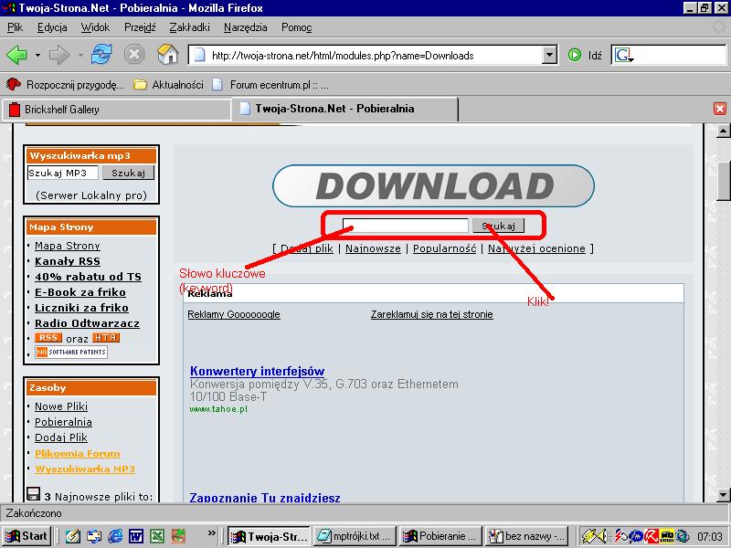Open the Nowe Pliki link

(61, 406)
